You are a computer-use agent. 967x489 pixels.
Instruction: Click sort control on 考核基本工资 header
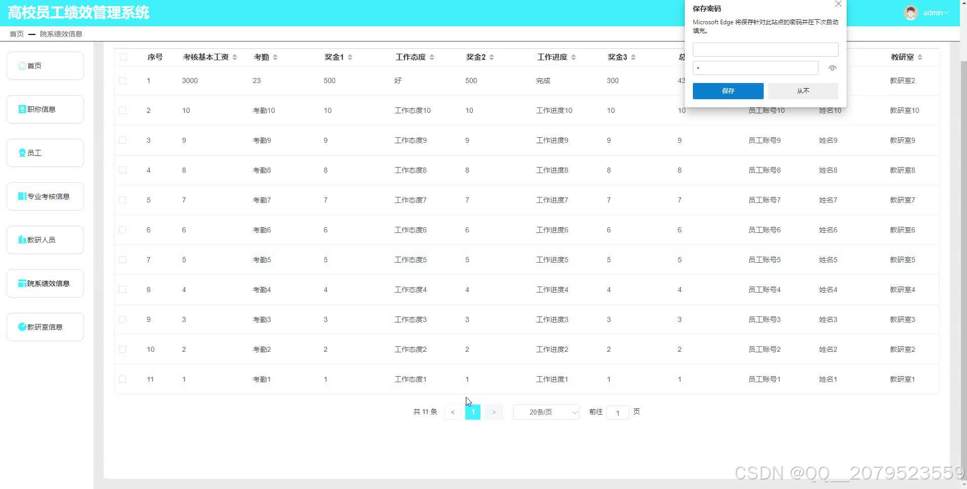tap(234, 57)
